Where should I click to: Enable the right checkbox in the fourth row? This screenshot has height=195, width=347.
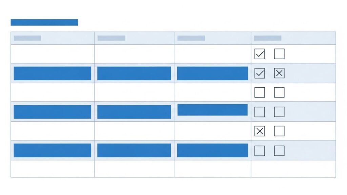click(279, 112)
